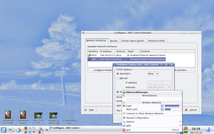Click the Cancel button with red X

(191, 110)
